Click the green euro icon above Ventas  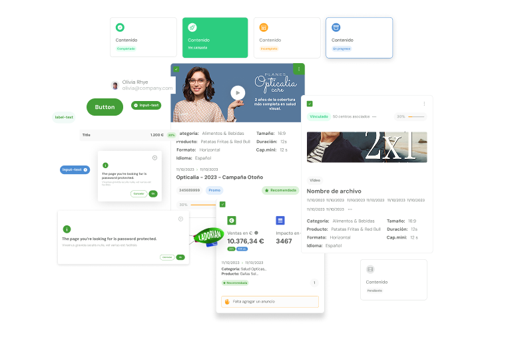232,221
